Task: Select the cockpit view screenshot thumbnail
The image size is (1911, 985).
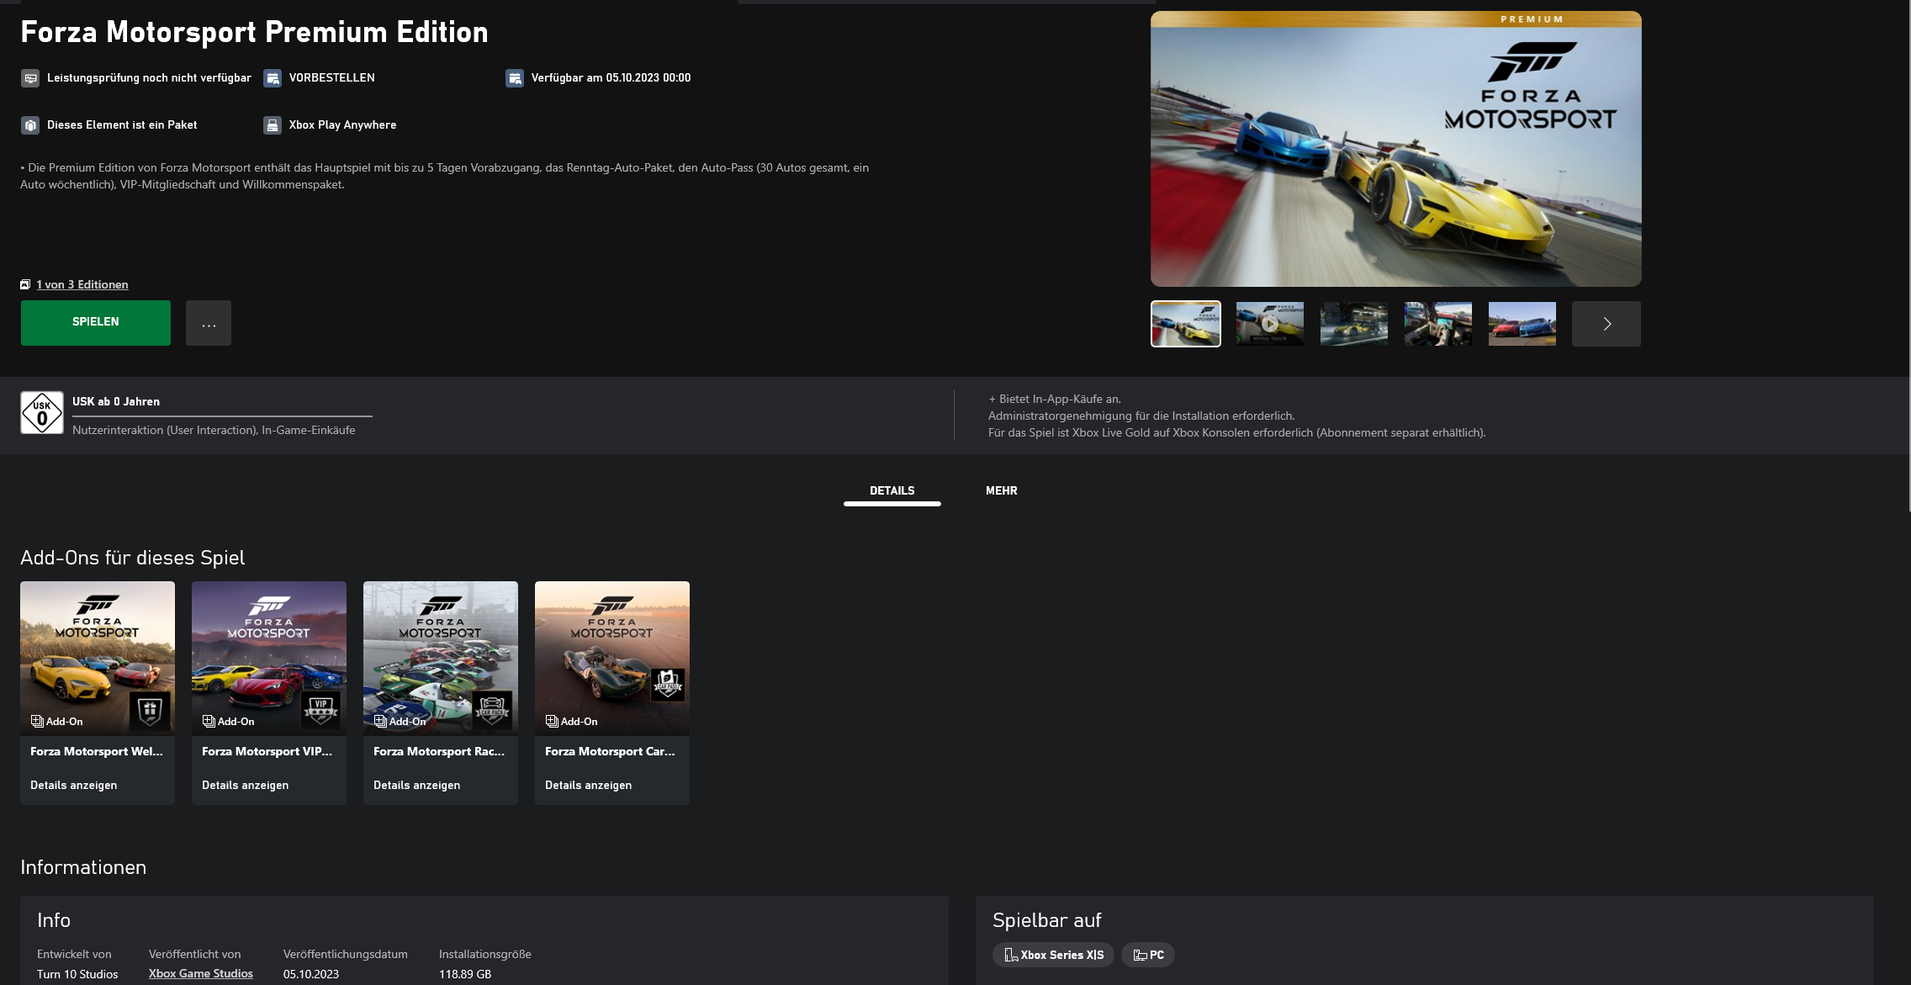Action: pos(1437,324)
